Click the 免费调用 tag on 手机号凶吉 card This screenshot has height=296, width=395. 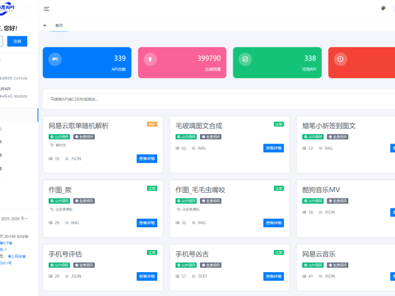click(x=211, y=265)
